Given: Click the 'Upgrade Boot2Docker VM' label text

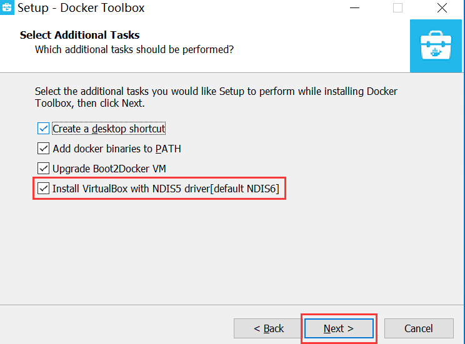Looking at the screenshot, I should point(109,169).
